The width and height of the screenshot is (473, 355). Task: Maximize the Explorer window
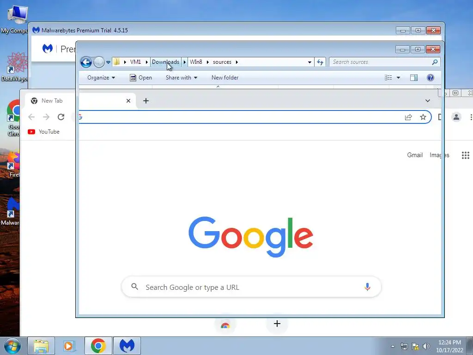point(418,49)
